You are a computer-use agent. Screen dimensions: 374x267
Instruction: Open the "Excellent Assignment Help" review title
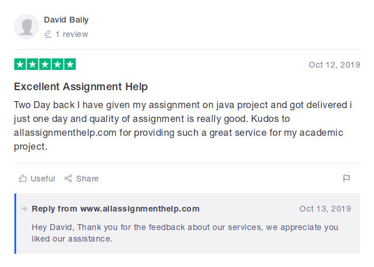coord(81,87)
